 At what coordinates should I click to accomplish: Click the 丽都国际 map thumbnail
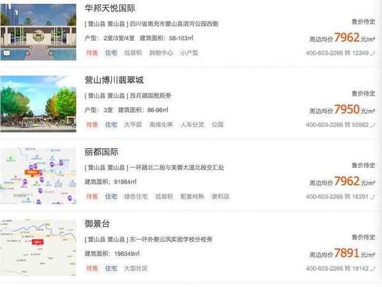(x=38, y=175)
